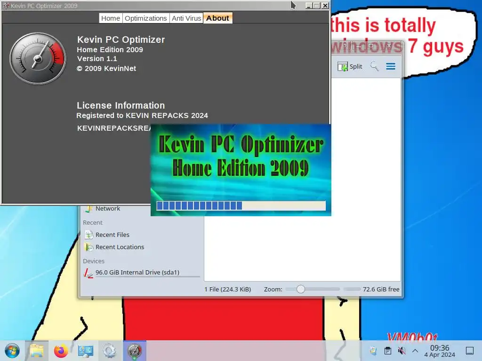
Task: Adjust the Zoom slider handle
Action: (301, 289)
